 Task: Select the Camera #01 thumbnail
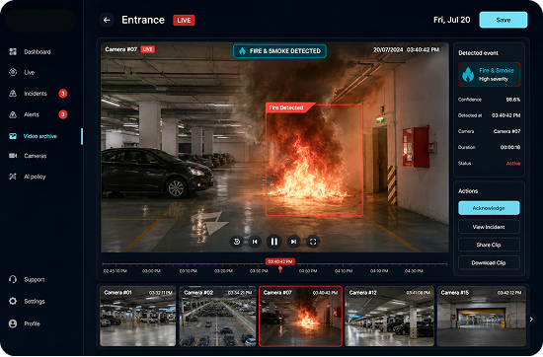point(138,317)
